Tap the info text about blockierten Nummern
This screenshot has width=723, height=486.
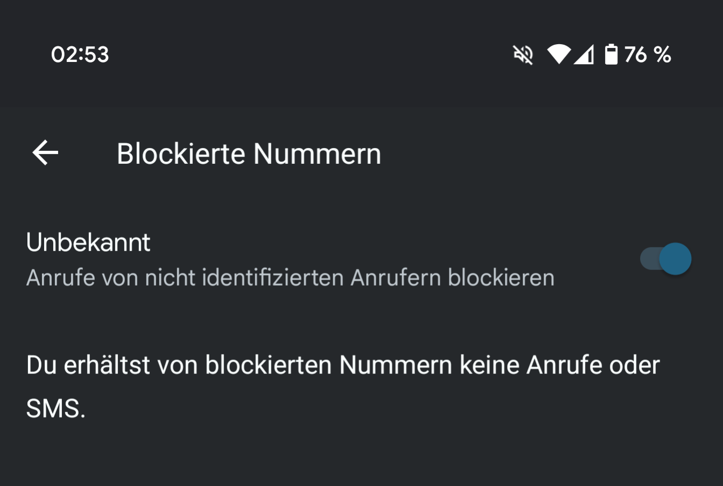coord(343,387)
